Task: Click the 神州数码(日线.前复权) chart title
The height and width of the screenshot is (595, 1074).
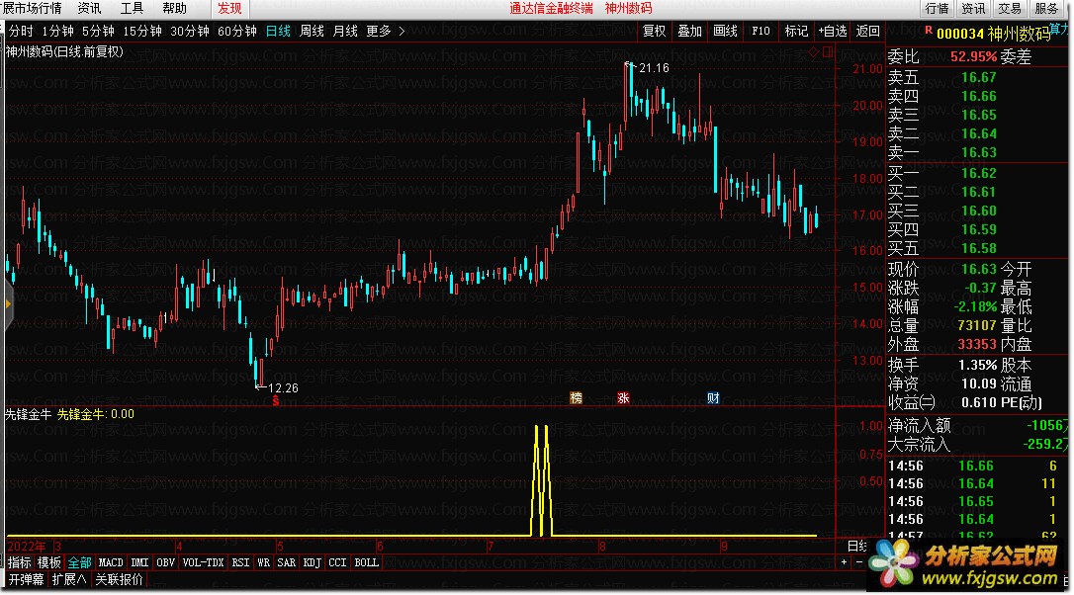Action: pos(64,51)
